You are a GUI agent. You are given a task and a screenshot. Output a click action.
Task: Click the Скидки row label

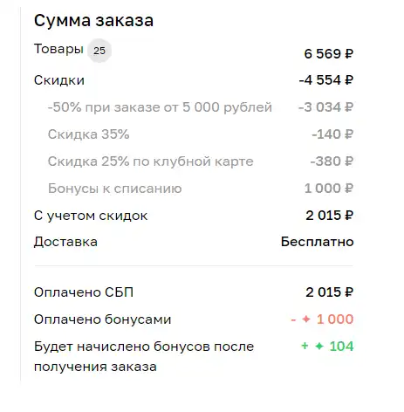[x=59, y=80]
